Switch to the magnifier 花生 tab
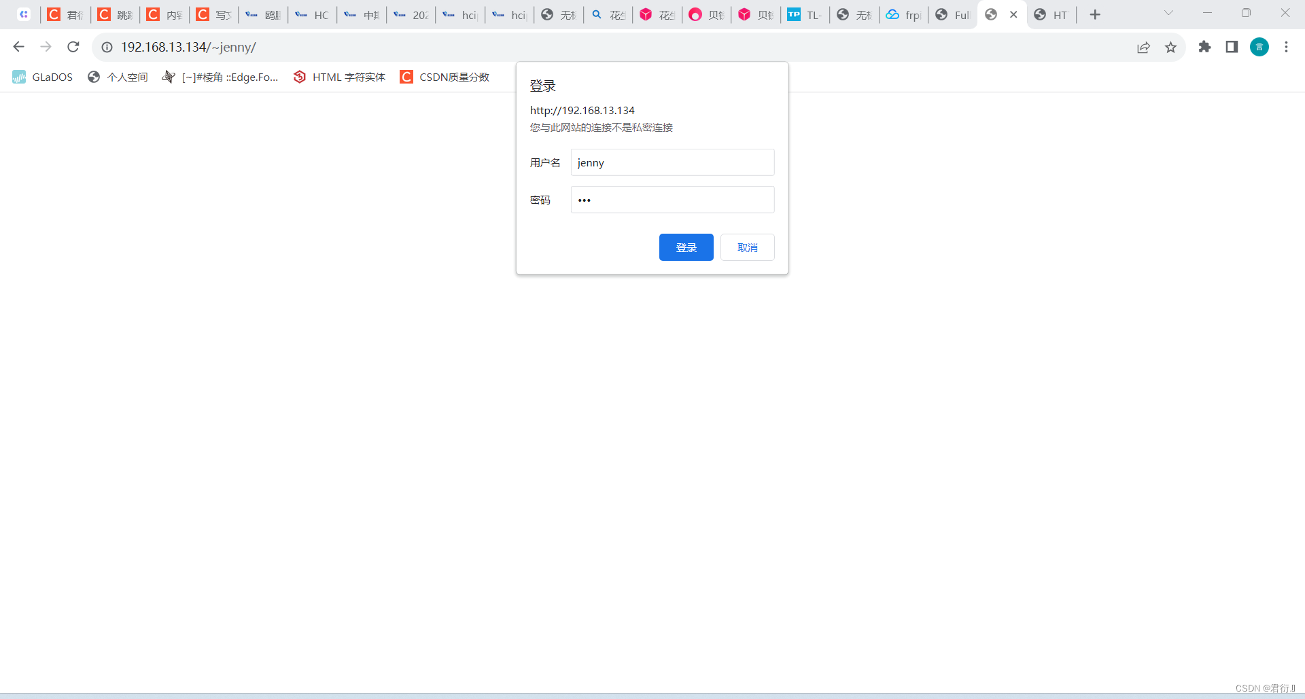This screenshot has height=699, width=1305. tap(608, 14)
